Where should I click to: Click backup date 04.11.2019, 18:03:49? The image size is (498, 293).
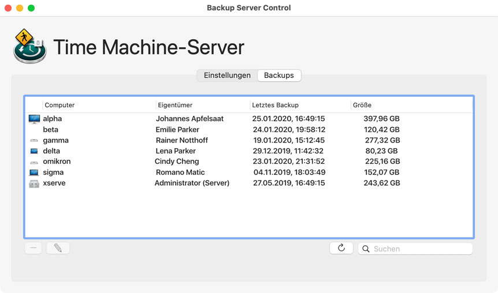[x=289, y=172]
